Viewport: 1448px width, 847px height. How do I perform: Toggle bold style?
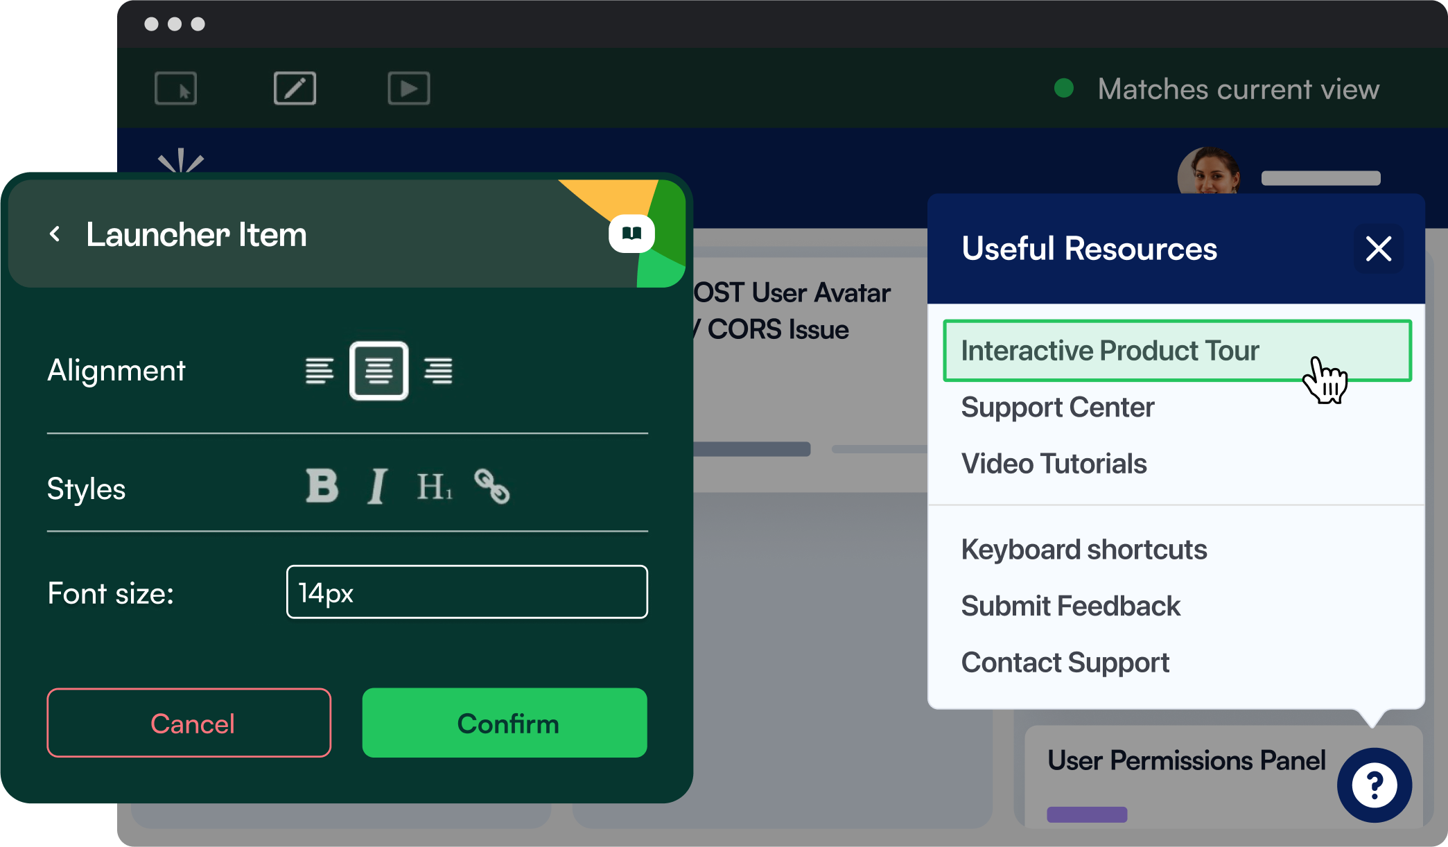(322, 486)
